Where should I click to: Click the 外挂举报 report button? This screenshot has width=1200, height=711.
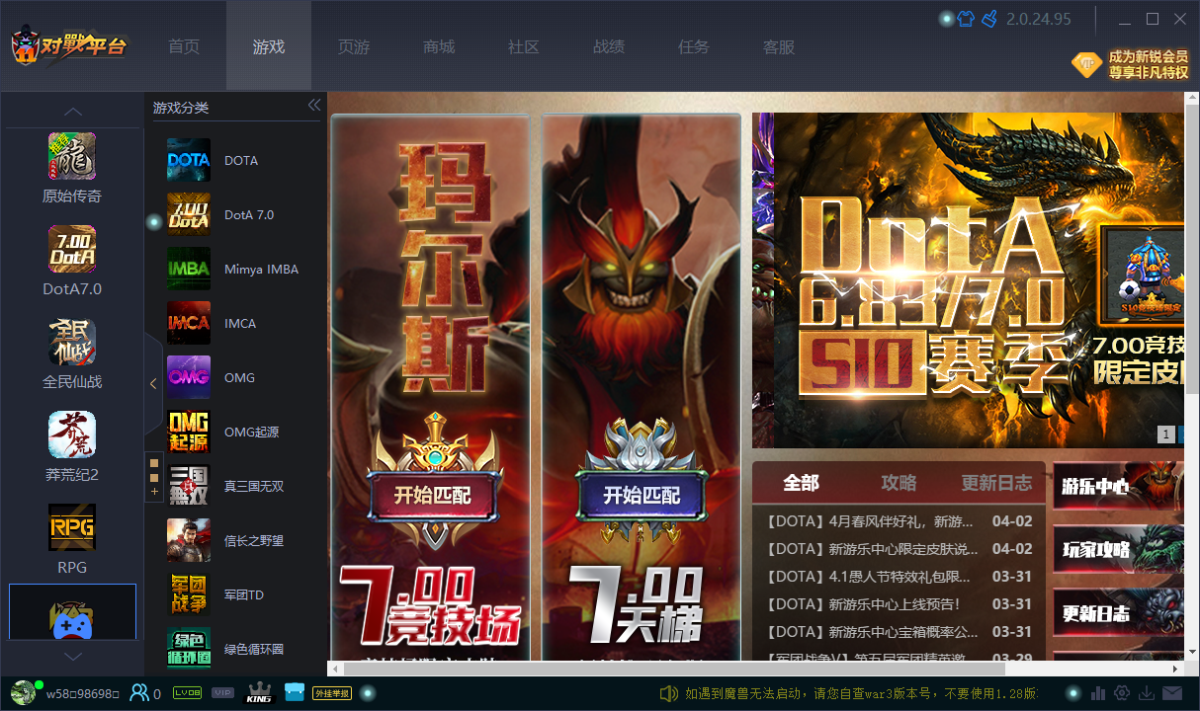click(332, 693)
